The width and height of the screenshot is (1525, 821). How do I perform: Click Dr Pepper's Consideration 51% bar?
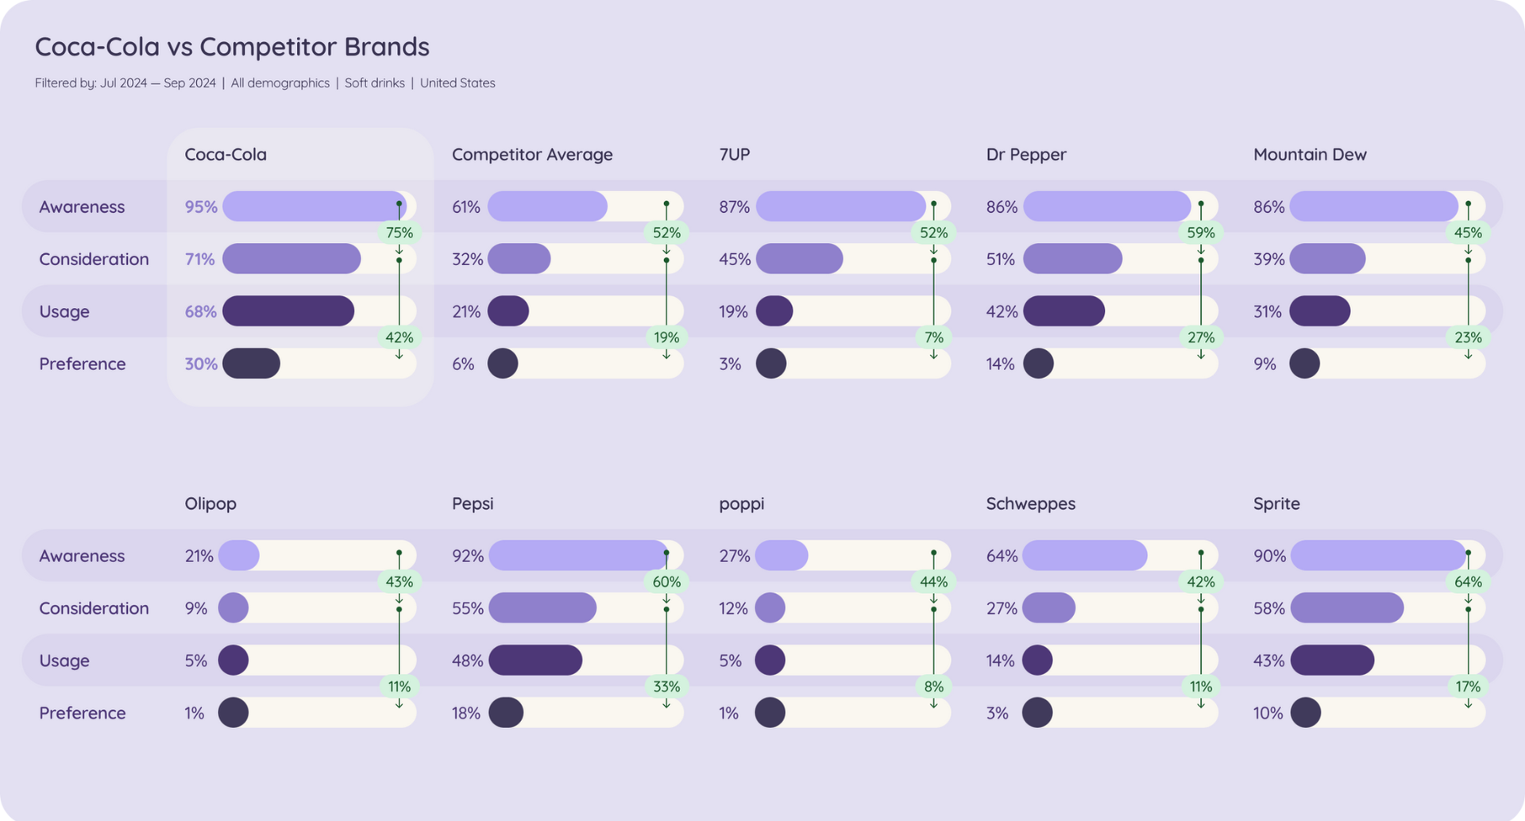coord(1072,259)
